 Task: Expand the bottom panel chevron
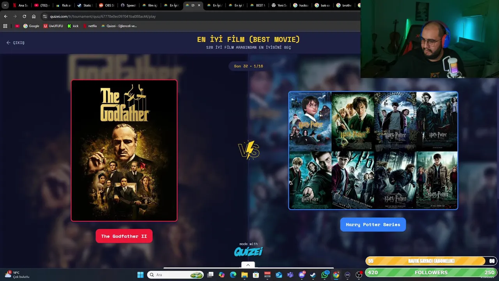pyautogui.click(x=248, y=265)
